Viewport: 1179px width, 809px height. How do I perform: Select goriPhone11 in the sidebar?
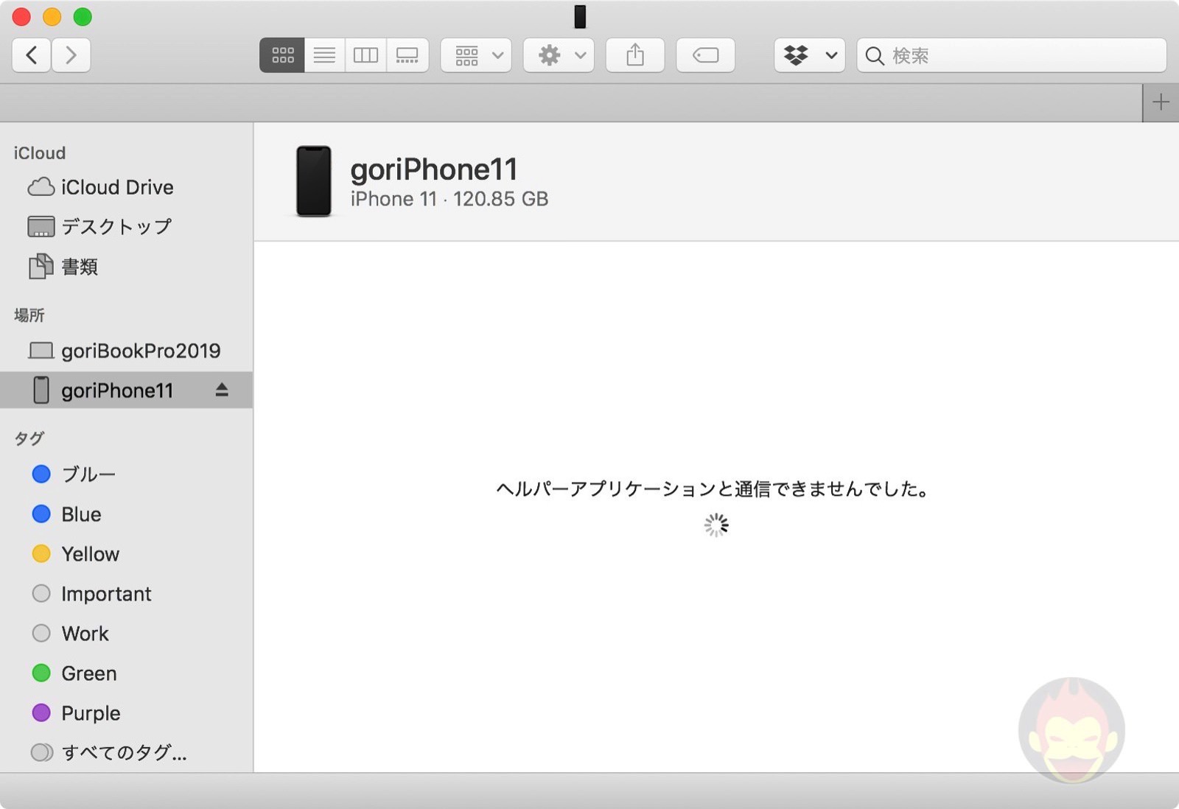[x=127, y=391]
